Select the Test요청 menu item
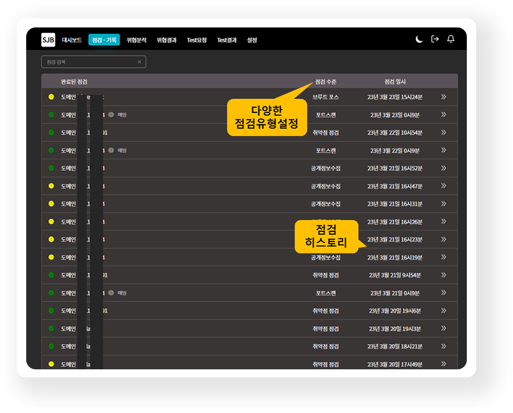The image size is (513, 413). click(x=197, y=40)
